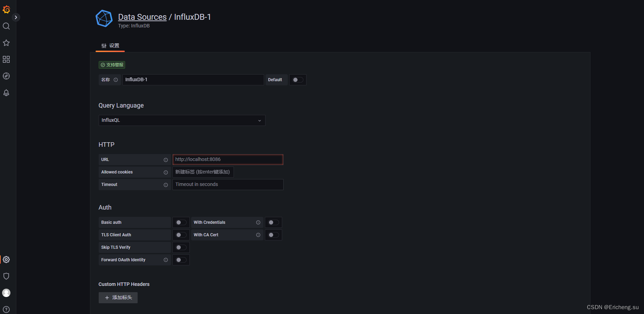Viewport: 644px width, 314px height.
Task: Enable the Skip TLS Verify switch
Action: point(181,247)
